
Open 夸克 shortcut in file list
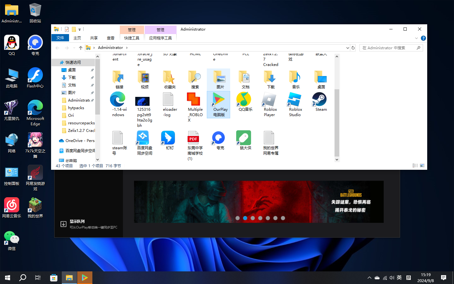(x=218, y=140)
